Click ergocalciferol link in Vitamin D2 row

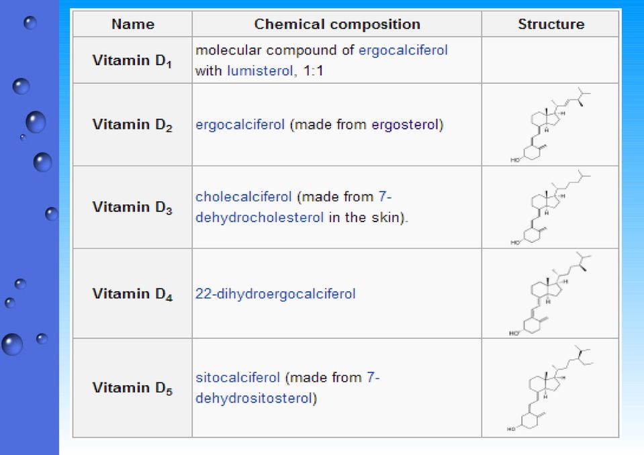point(240,125)
